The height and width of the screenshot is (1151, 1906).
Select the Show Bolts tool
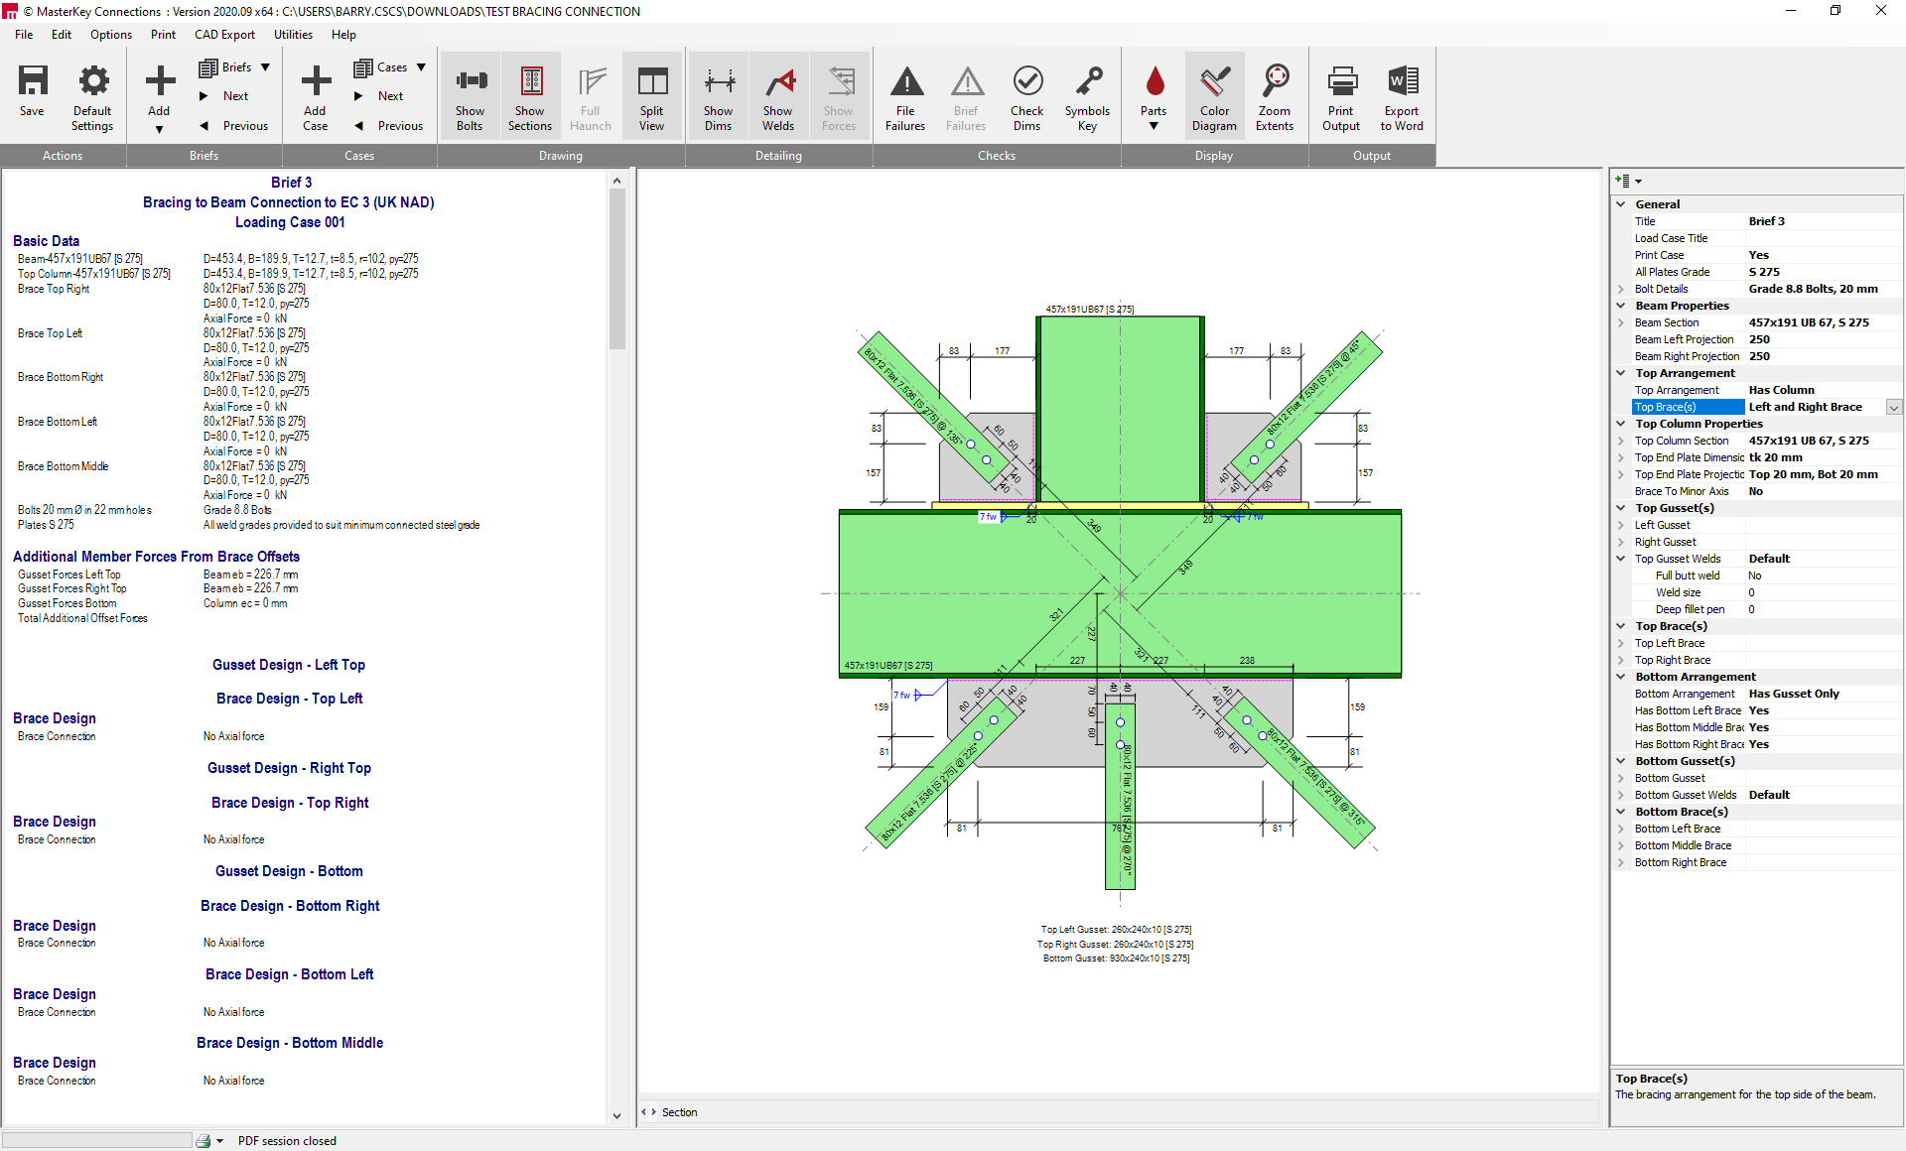(x=470, y=94)
